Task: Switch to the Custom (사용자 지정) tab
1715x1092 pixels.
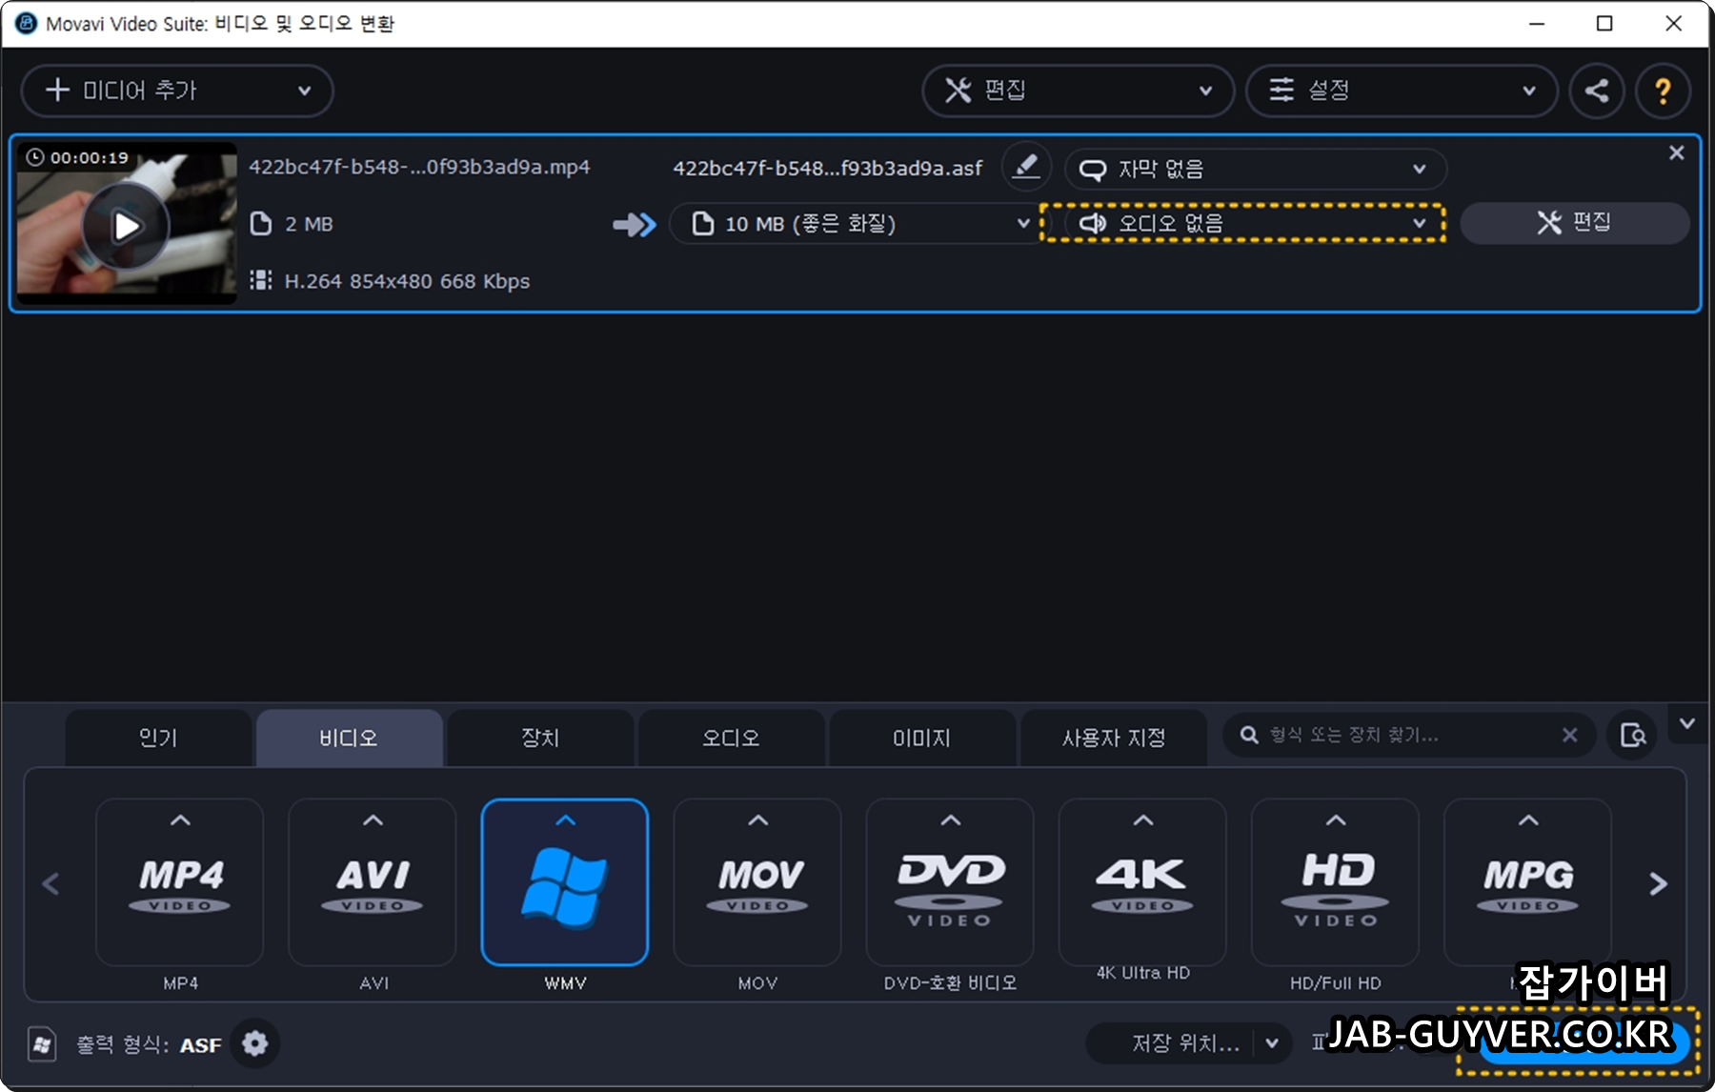Action: pos(1114,738)
